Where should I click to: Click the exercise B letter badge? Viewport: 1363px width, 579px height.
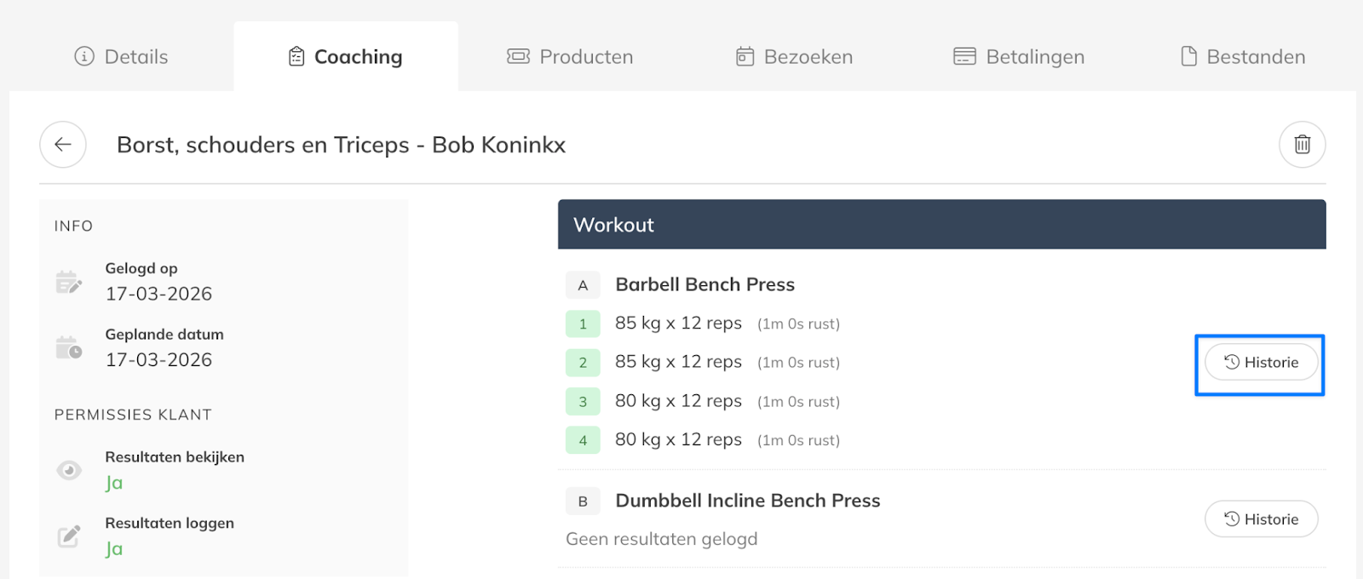coord(583,502)
